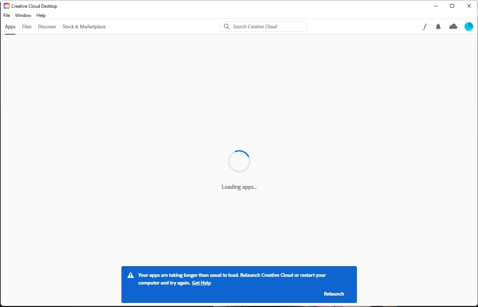Click the warning triangle icon in the banner

click(x=130, y=275)
